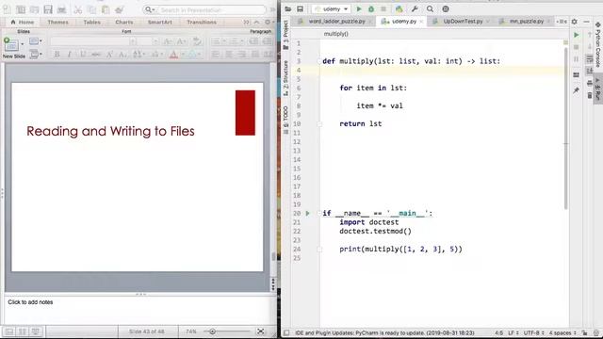Screen dimensions: 603x339
Task: Click the New Slide icon
Action: coord(10,44)
